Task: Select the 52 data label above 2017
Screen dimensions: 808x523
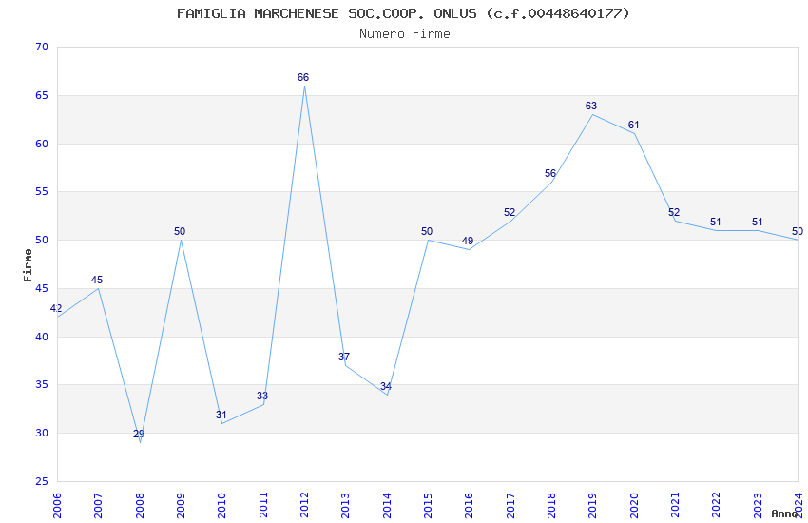Action: click(x=510, y=212)
